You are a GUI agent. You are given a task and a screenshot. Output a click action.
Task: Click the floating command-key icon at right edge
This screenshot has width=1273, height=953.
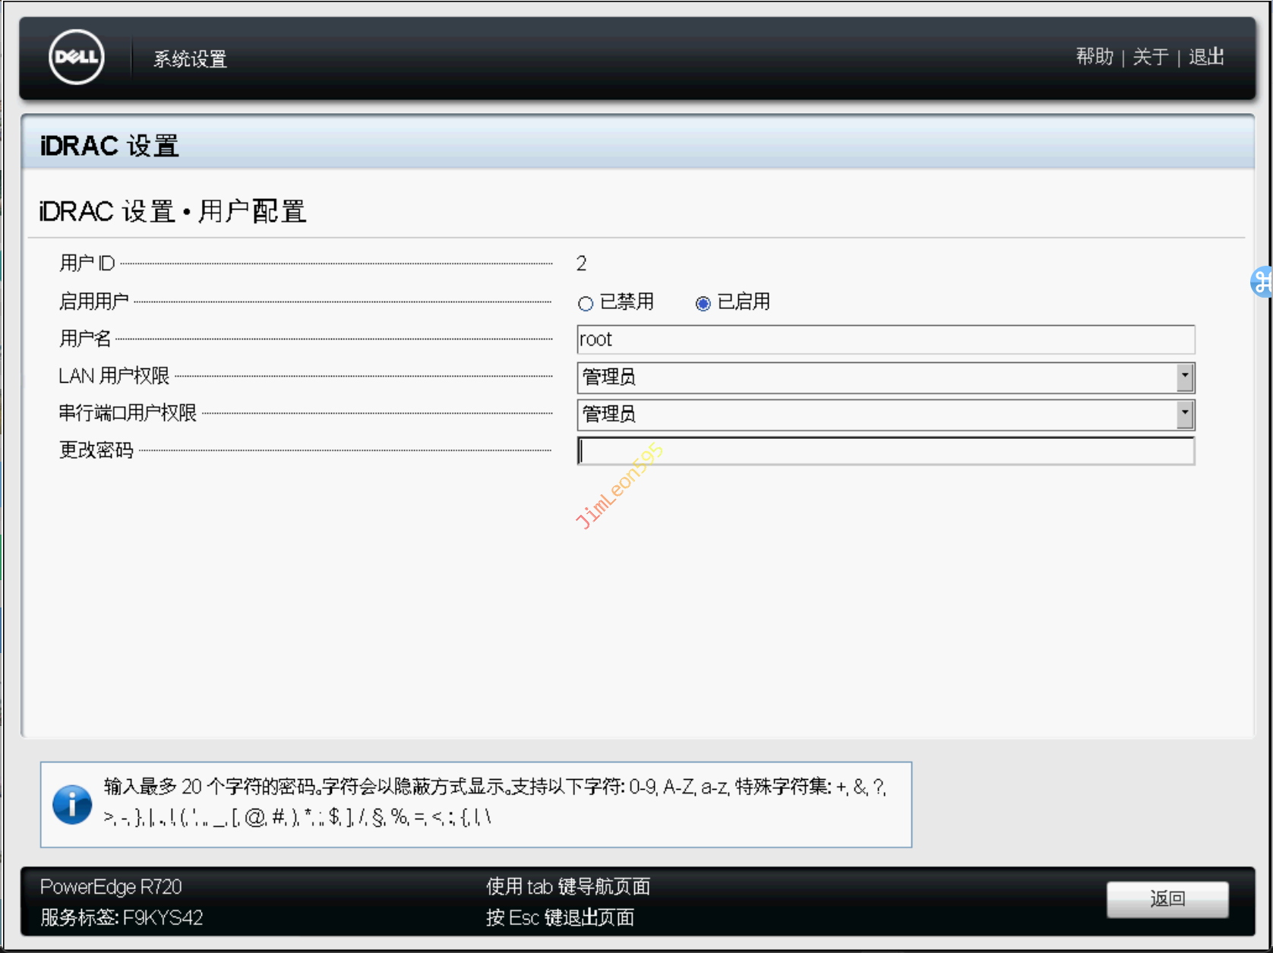[1262, 282]
